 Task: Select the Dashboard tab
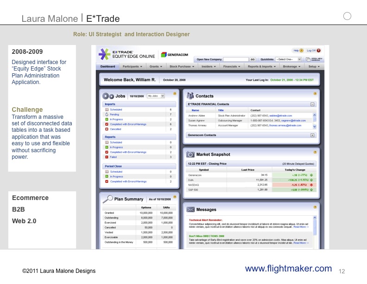pos(108,66)
